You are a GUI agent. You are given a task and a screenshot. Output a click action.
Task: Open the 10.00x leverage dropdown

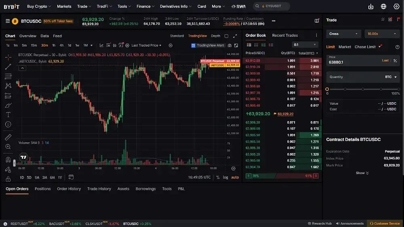382,34
